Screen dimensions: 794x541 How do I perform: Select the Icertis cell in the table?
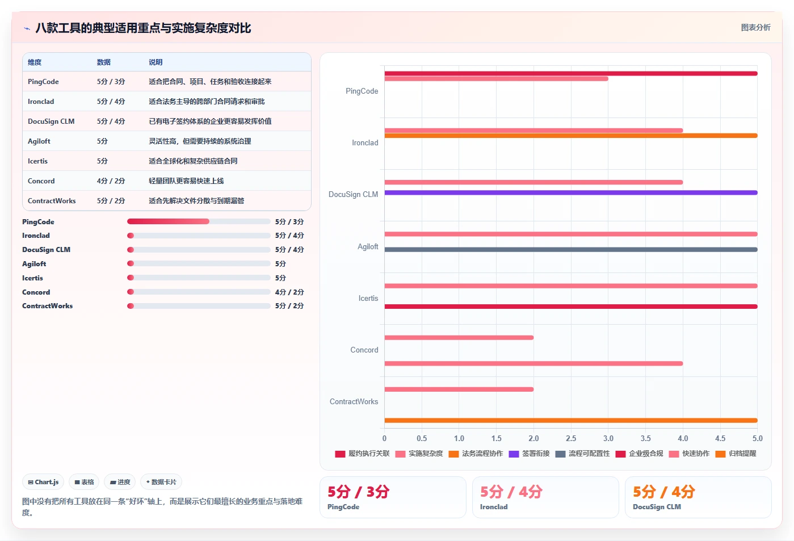pos(37,161)
